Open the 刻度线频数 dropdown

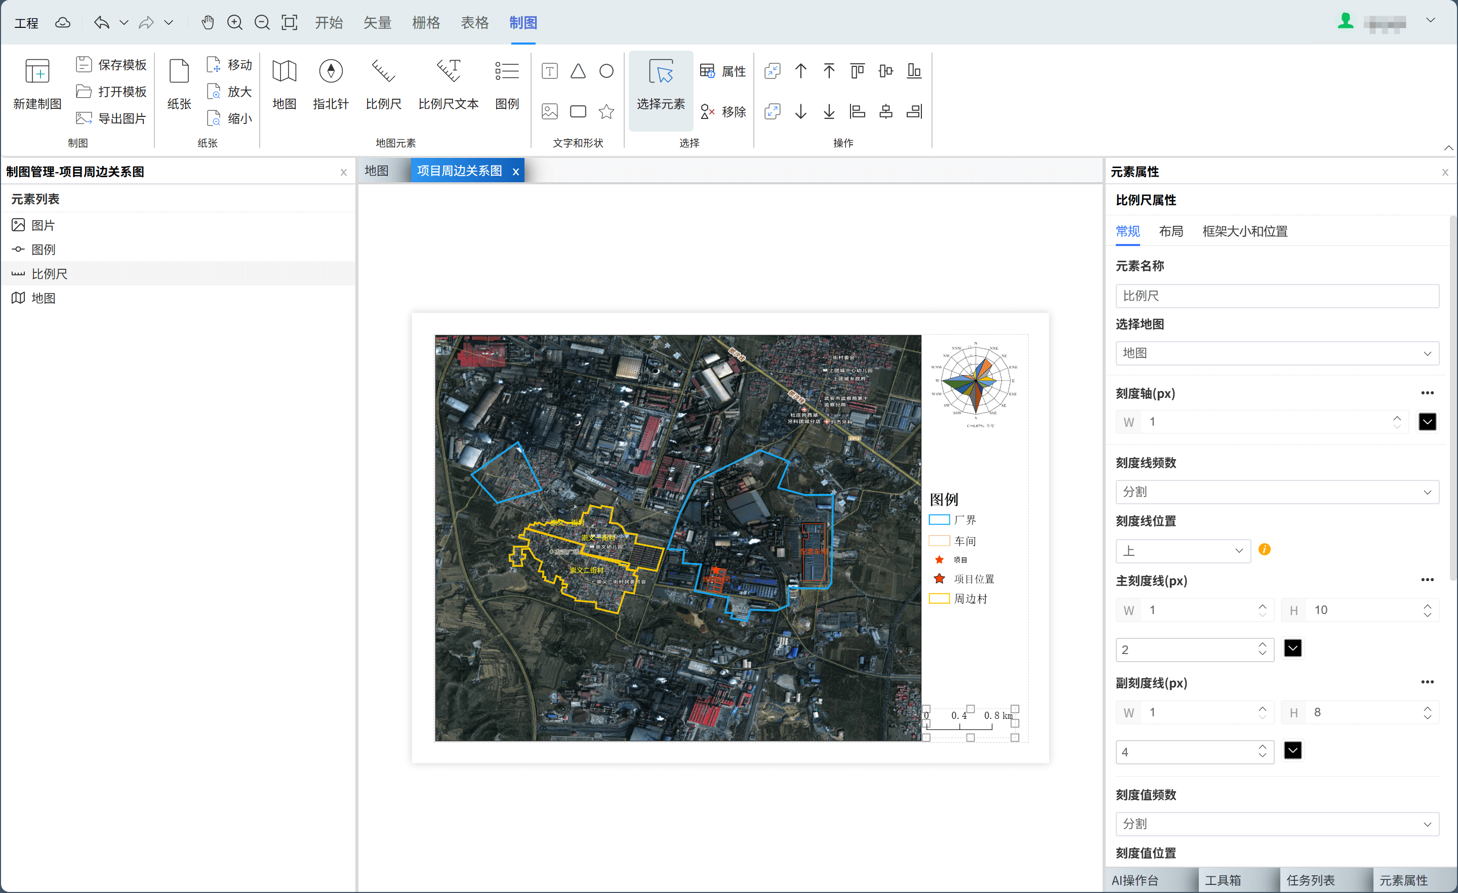click(x=1277, y=493)
